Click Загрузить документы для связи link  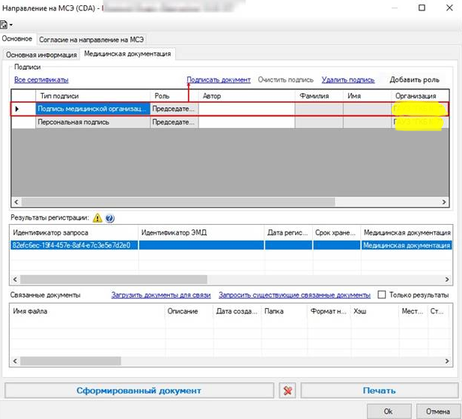(x=161, y=295)
